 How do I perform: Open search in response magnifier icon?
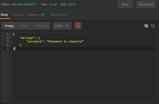point(153,26)
